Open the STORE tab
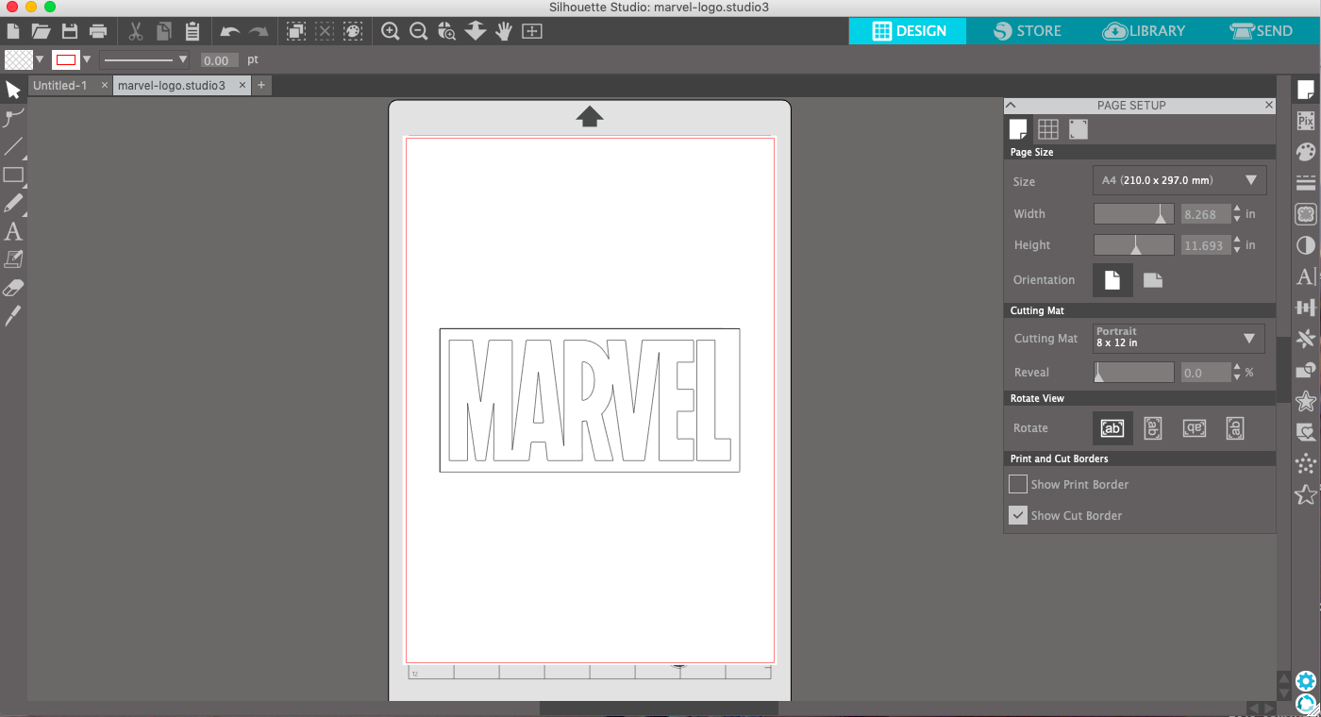Image resolution: width=1321 pixels, height=717 pixels. coord(1028,31)
